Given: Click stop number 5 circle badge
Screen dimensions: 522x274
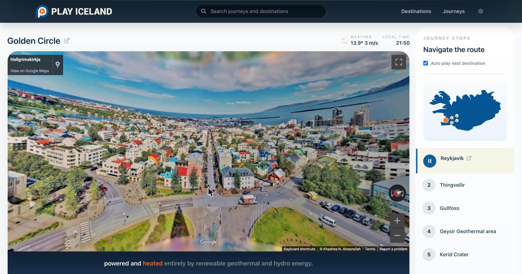Looking at the screenshot, I should click(x=429, y=254).
